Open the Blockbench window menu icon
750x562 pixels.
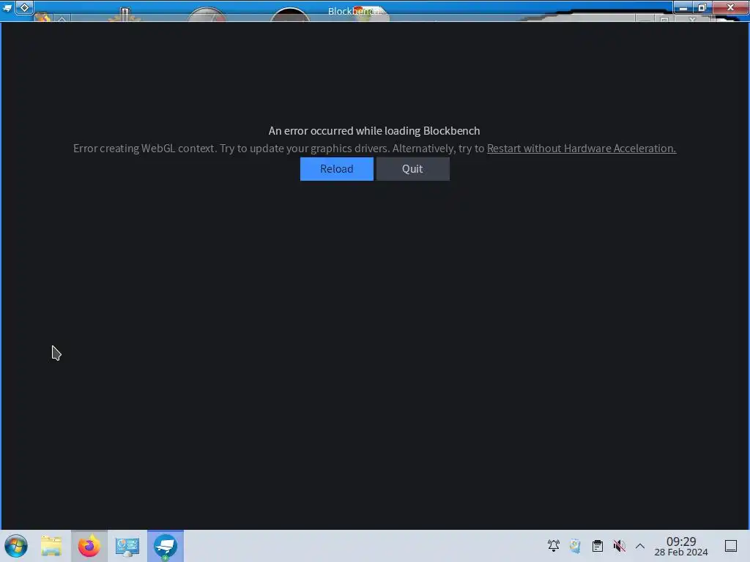coord(7,7)
